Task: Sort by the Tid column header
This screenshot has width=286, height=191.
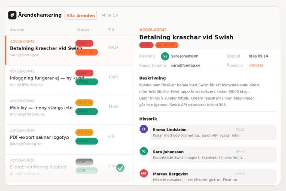Action: pos(111,30)
